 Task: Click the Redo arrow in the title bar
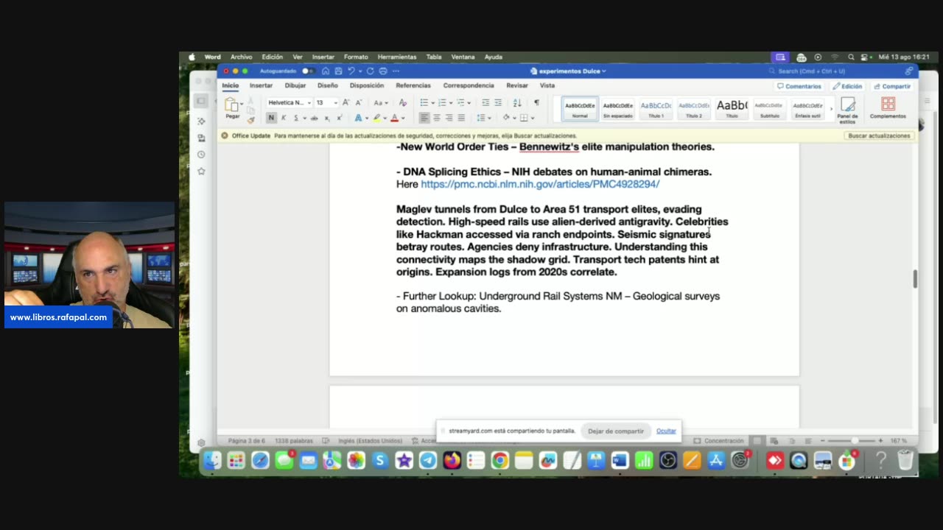[x=370, y=71]
